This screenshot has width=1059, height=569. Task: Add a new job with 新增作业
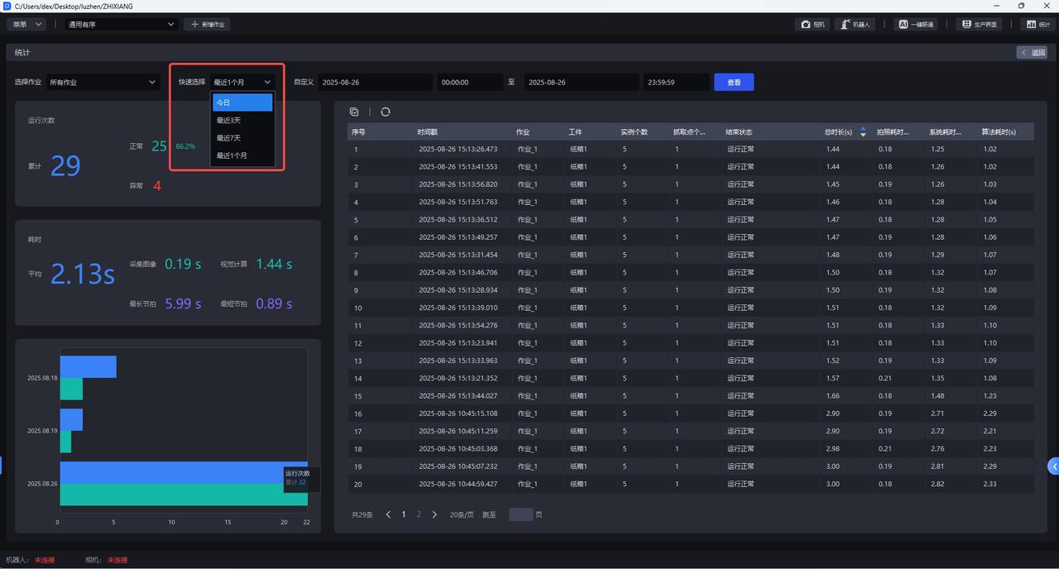(207, 24)
